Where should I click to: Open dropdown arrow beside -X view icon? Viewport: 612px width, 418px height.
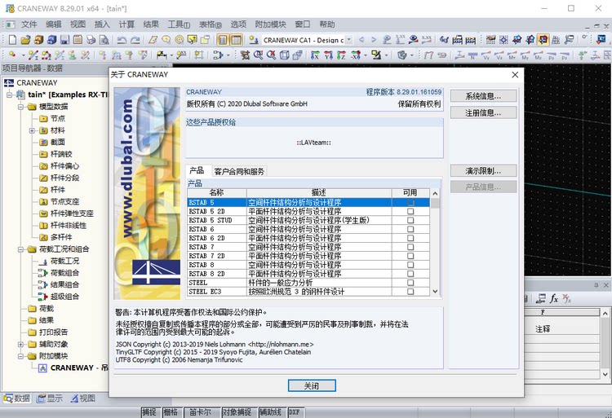366,55
